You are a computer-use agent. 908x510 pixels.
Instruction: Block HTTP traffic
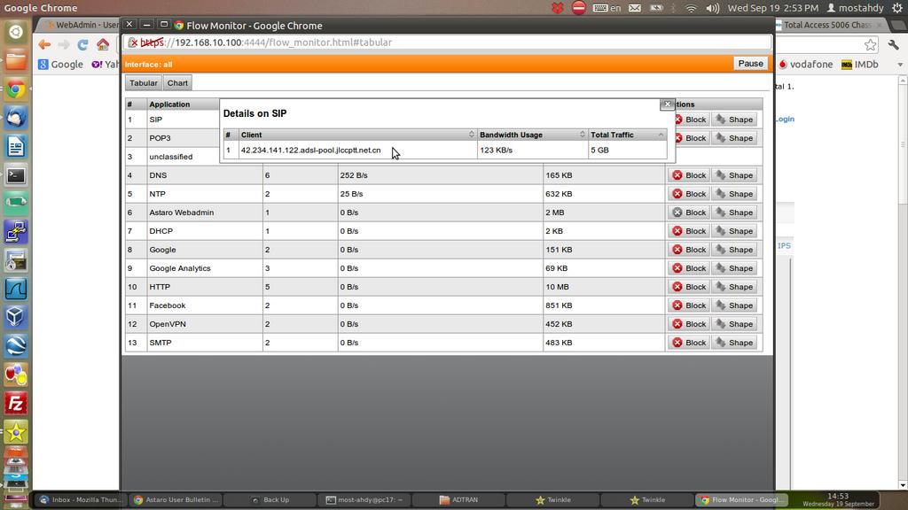pyautogui.click(x=688, y=287)
